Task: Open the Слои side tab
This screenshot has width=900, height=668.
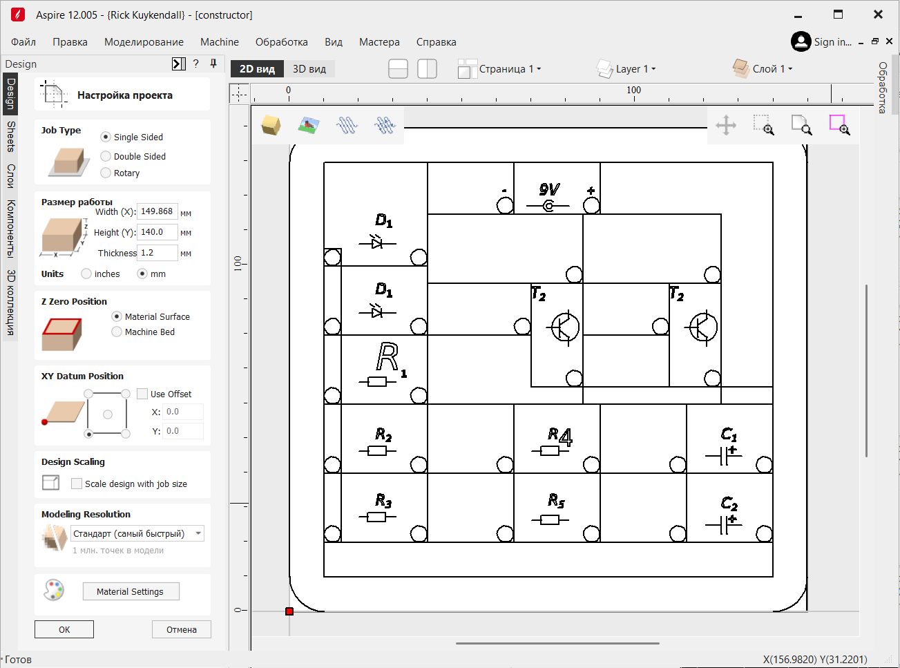Action: tap(10, 176)
